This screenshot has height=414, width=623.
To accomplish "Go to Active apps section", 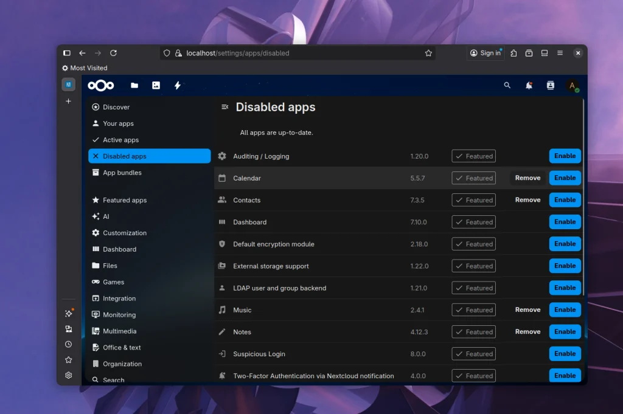I will tap(120, 140).
